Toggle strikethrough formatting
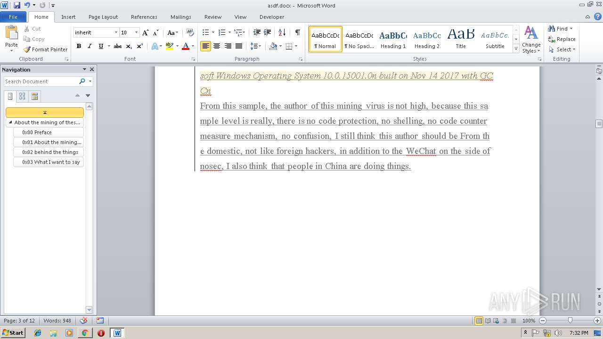 [118, 46]
